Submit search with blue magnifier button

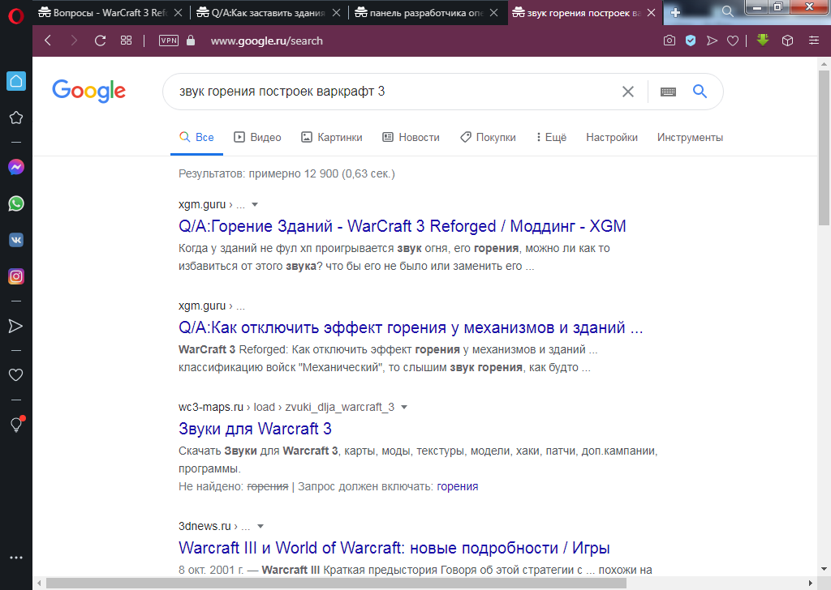pyautogui.click(x=700, y=92)
